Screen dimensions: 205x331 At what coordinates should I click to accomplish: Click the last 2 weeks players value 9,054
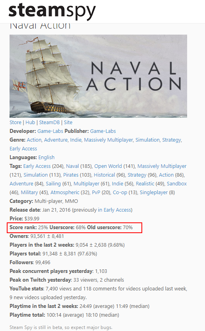pos(81,245)
